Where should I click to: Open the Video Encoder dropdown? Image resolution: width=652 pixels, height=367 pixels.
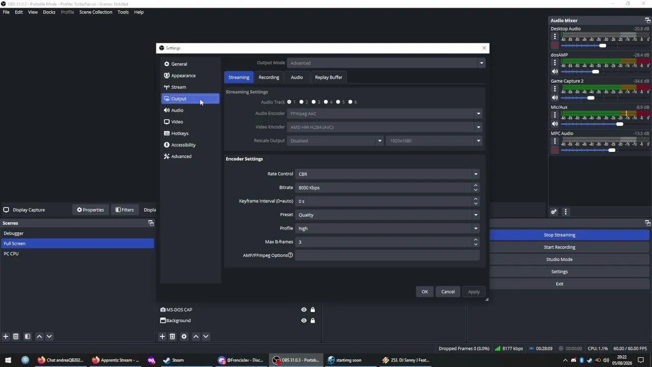[x=385, y=127]
